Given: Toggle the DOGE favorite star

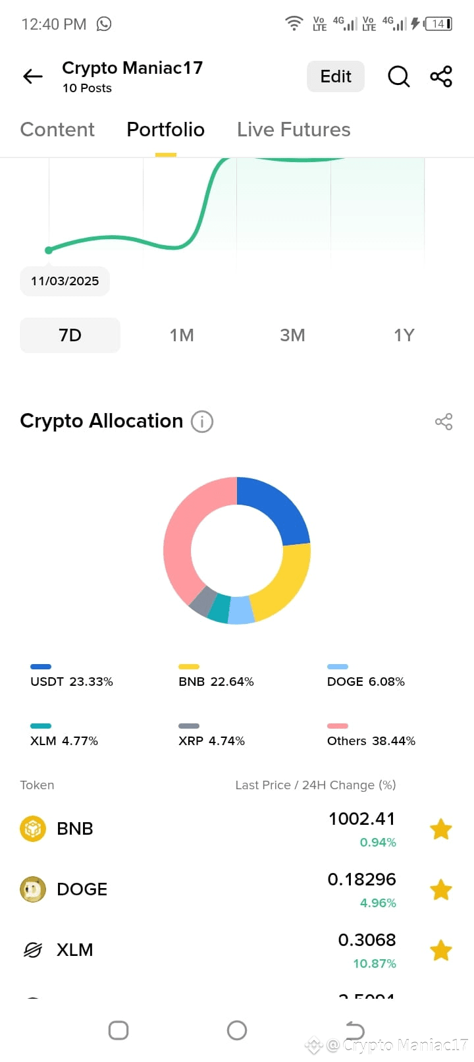Looking at the screenshot, I should pos(441,889).
